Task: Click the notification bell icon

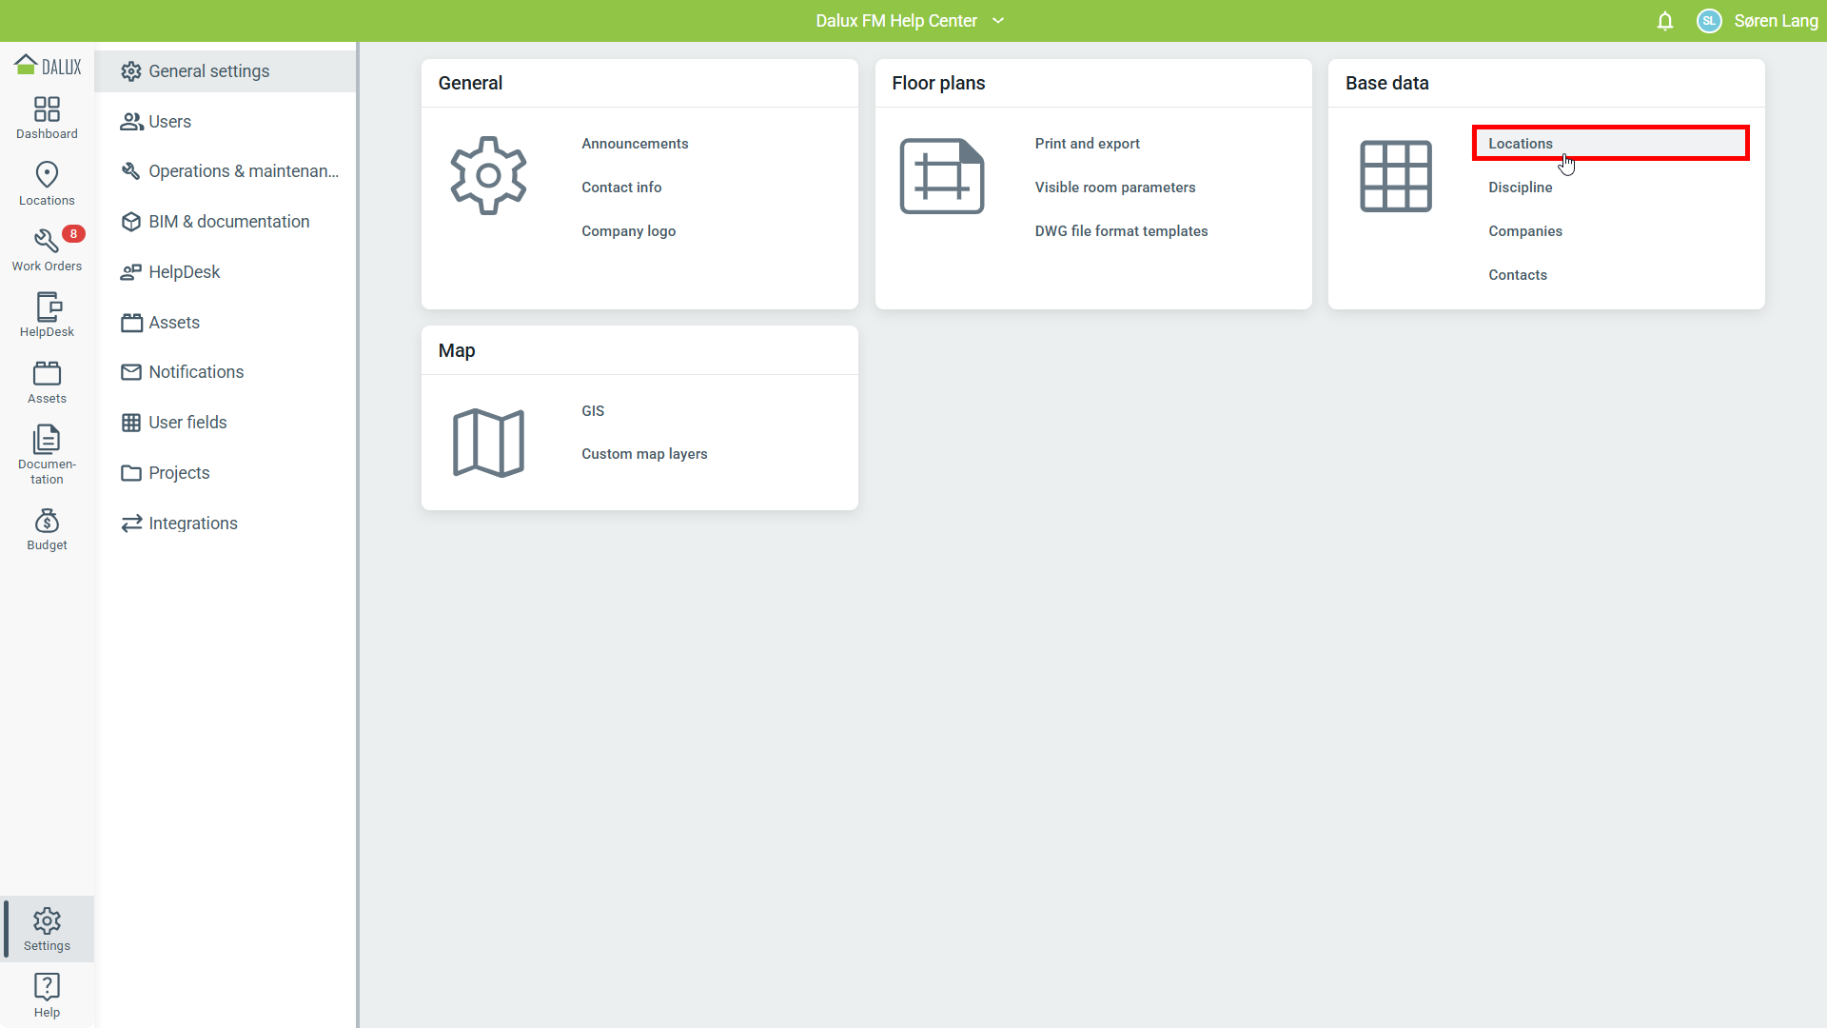Action: point(1664,21)
